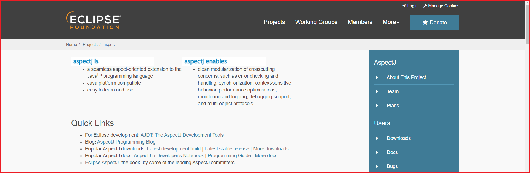
Task: Open Working Groups in the navigation
Action: (316, 22)
